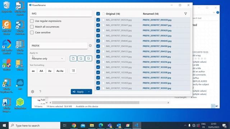Open help in the File Explorer window
Image resolution: width=230 pixels, height=129 pixels.
(x=218, y=13)
